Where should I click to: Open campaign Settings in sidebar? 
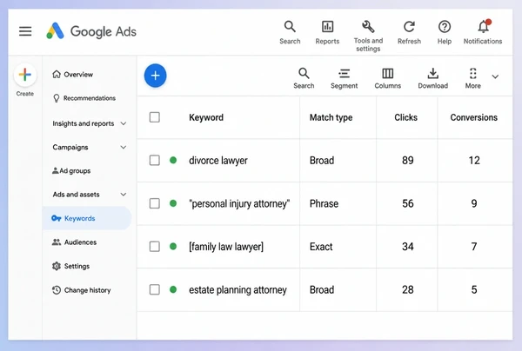point(71,266)
